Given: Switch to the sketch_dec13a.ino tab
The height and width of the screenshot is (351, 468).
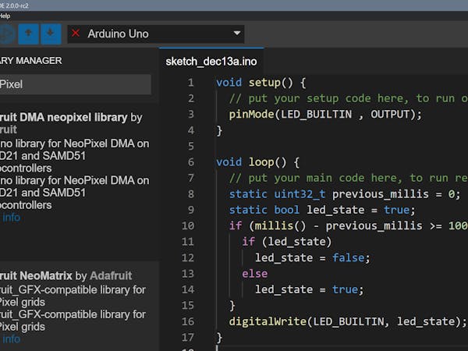Looking at the screenshot, I should pos(211,61).
